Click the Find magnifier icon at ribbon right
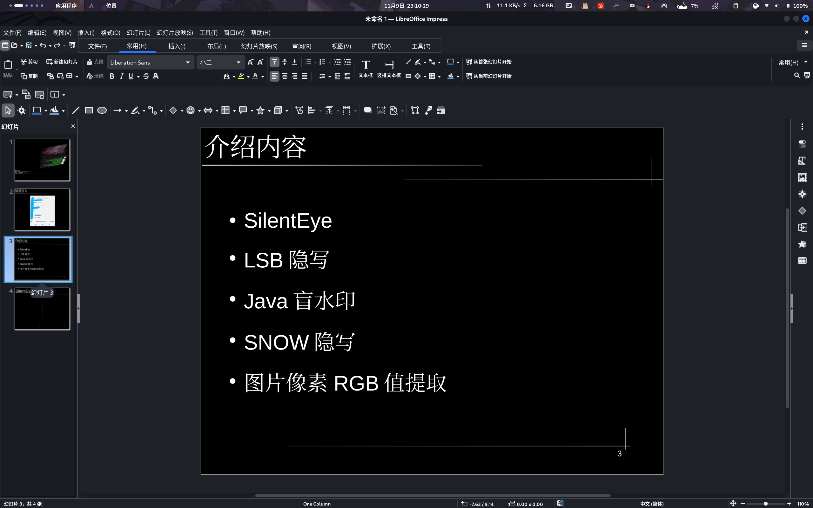813x508 pixels. (796, 76)
